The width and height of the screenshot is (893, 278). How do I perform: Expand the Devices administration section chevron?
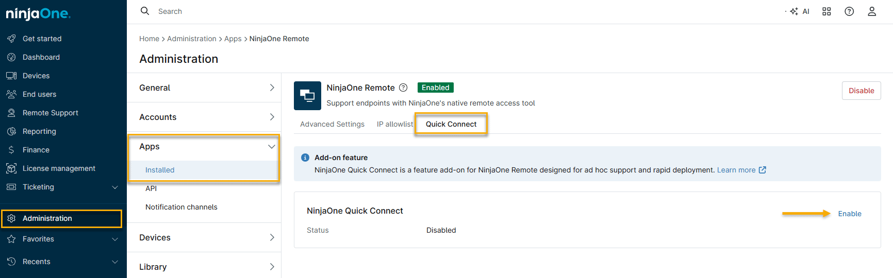coord(272,237)
